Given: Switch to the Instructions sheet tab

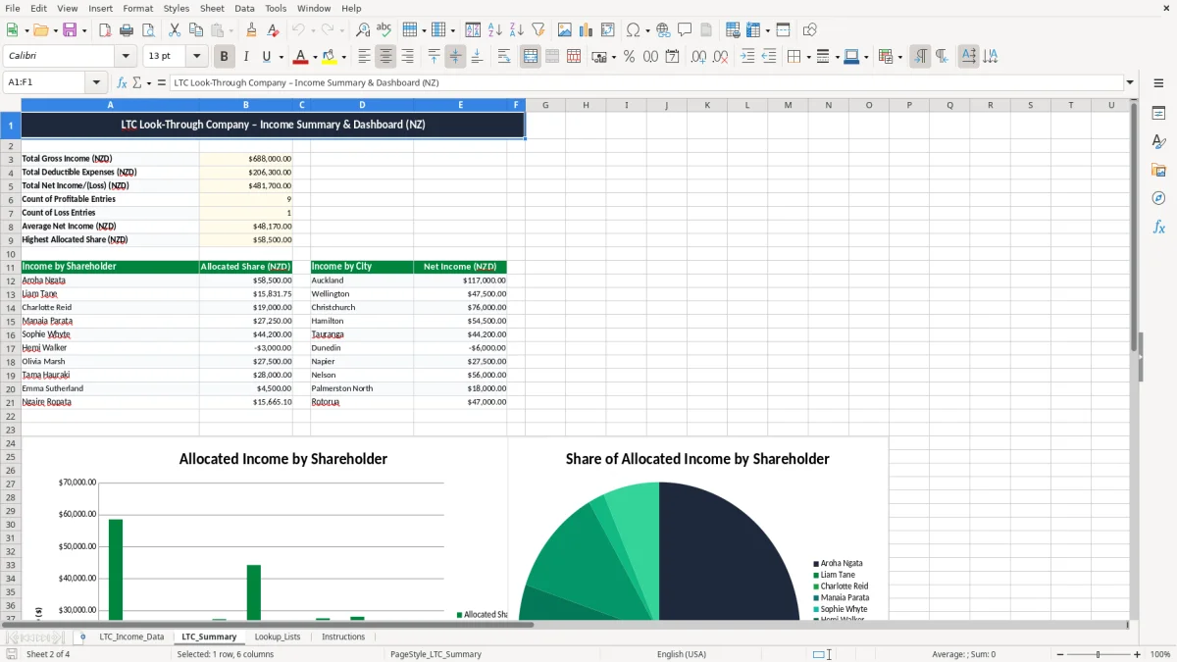Looking at the screenshot, I should [x=343, y=637].
